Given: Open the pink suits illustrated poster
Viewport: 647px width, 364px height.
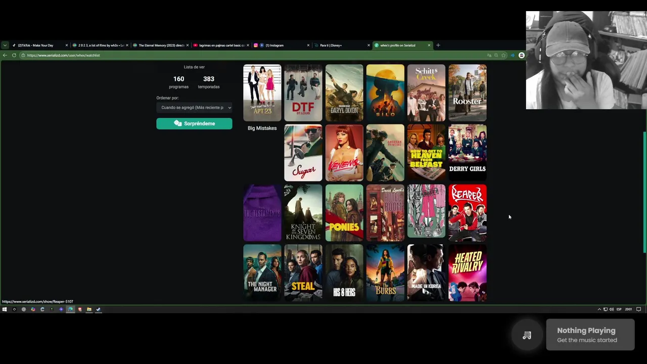Looking at the screenshot, I should (x=426, y=211).
